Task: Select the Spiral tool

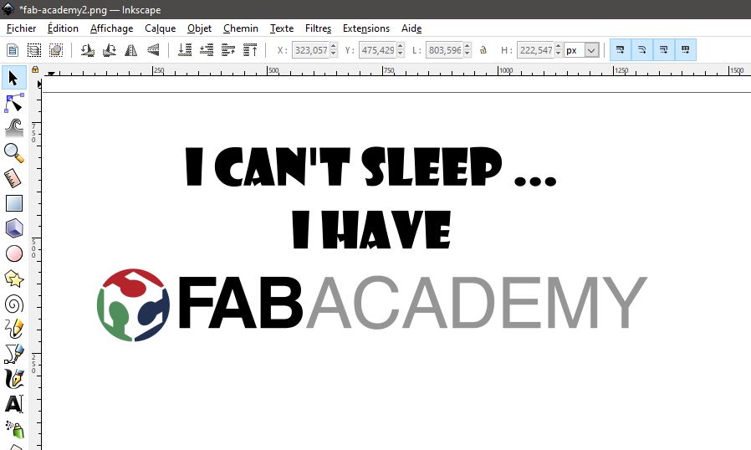Action: (14, 304)
